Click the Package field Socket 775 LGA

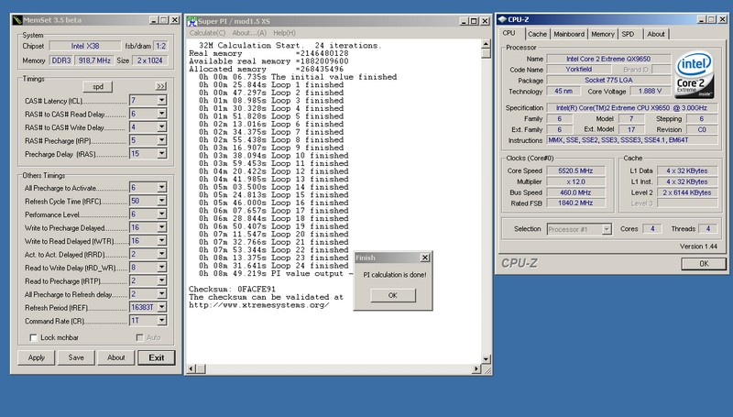pos(608,80)
